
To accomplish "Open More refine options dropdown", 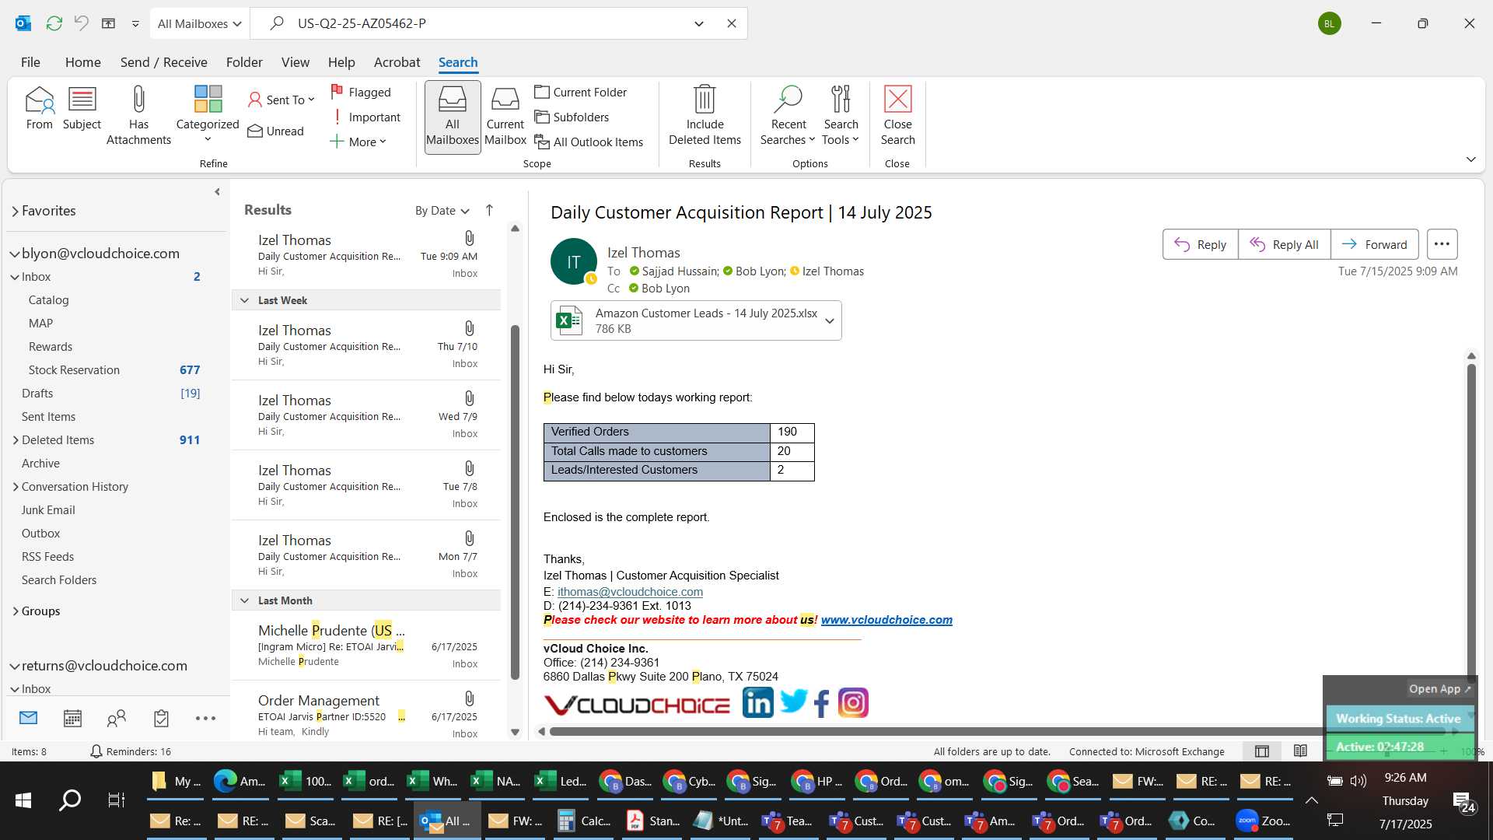I will 358,142.
